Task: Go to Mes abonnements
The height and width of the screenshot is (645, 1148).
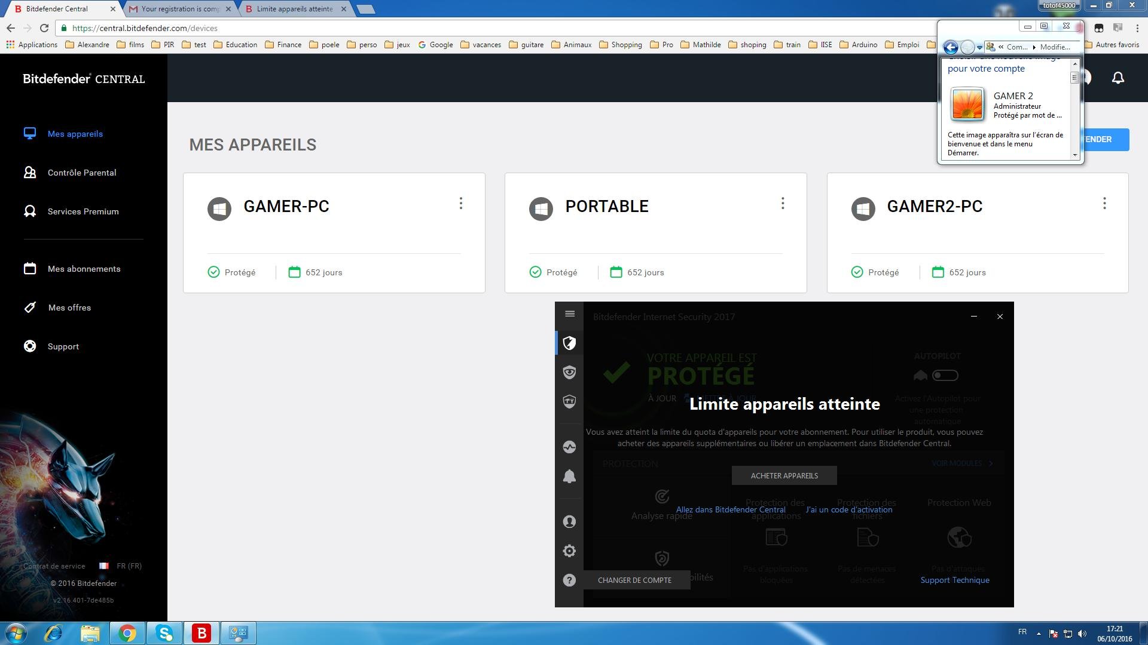Action: click(72, 269)
